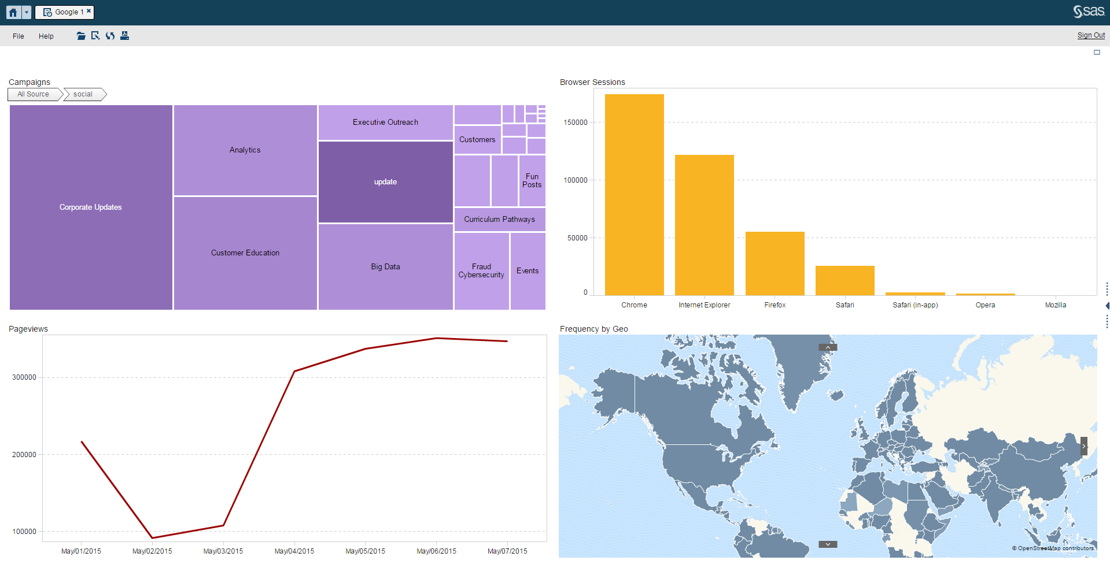Screen dimensions: 1110x564
Task: Click the May/04/2015 axis label
Action: coord(294,551)
